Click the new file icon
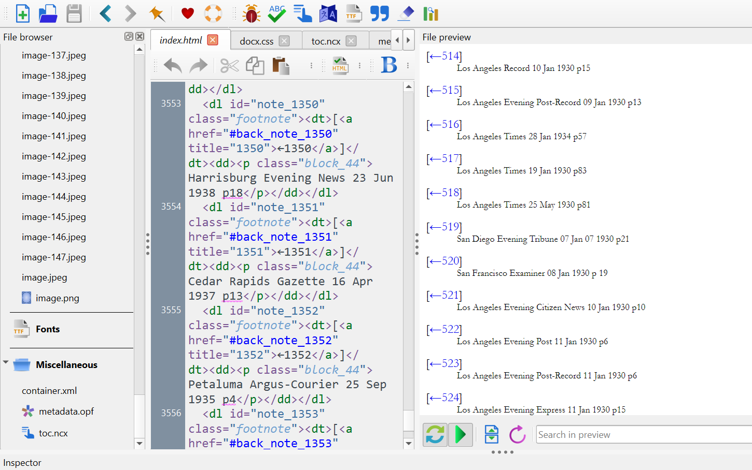Viewport: 752px width, 470px height. [x=23, y=13]
